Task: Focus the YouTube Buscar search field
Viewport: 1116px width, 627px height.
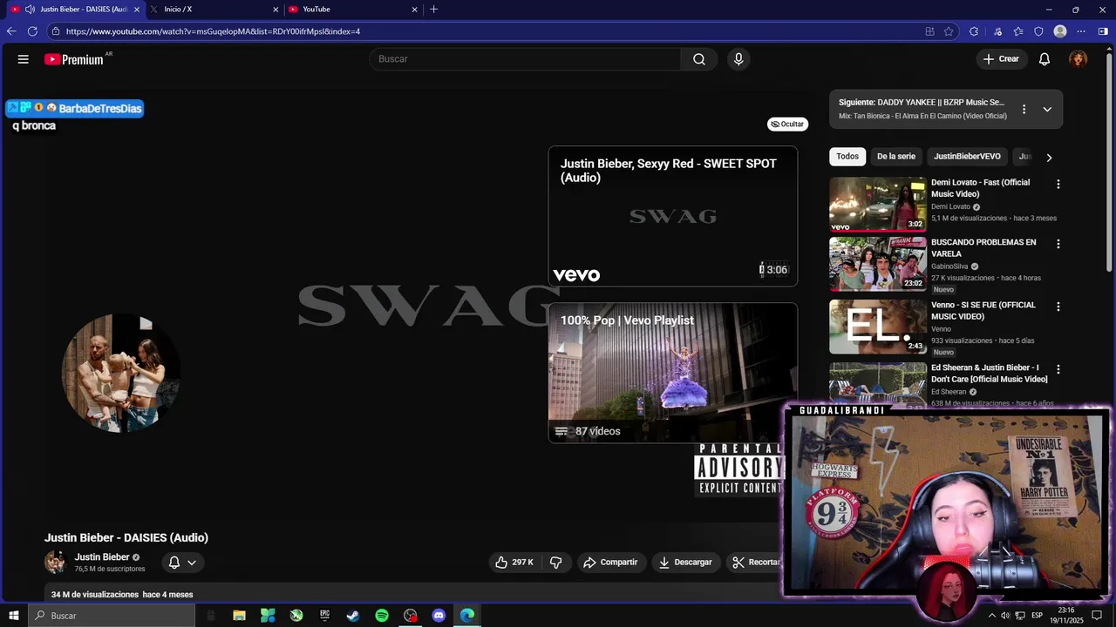Action: (x=526, y=59)
